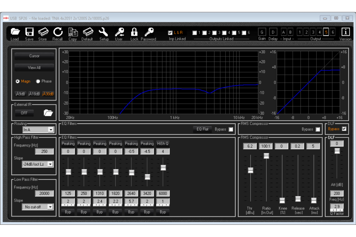Viewport: 356px width, 237px height.
Task: Click the Save floppy disk icon
Action: [x=29, y=32]
